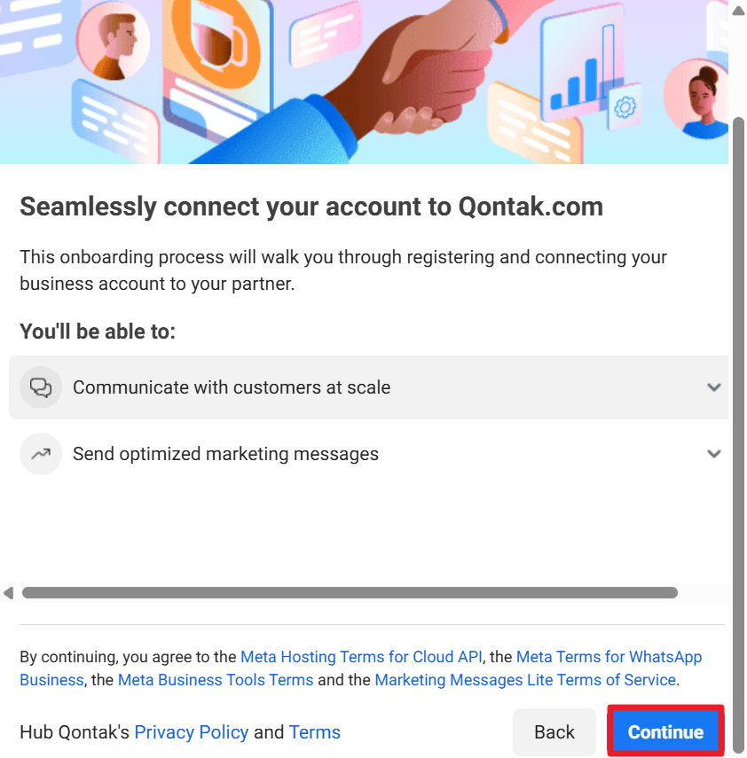Expand Send optimized marketing messages chevron
This screenshot has height=758, width=747.
pos(714,454)
